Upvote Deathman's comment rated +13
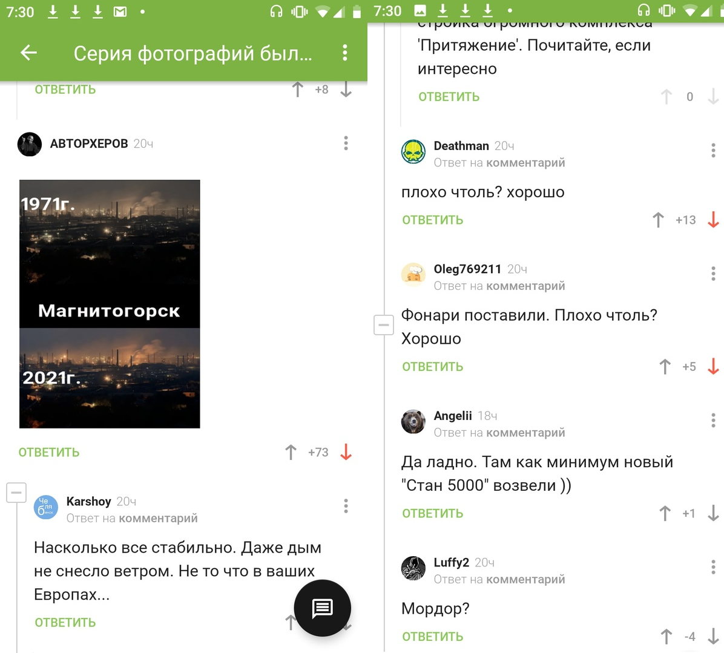Image resolution: width=724 pixels, height=653 pixels. point(659,220)
